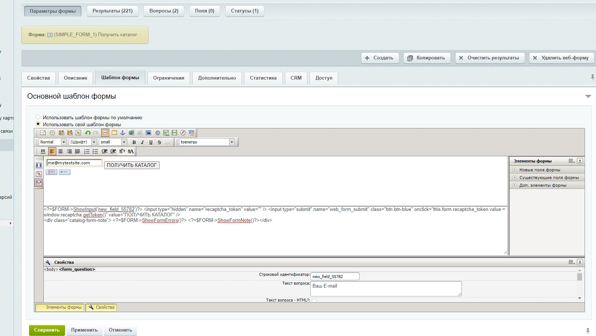The height and width of the screenshot is (336, 596).
Task: Open the Статистика tab
Action: [263, 78]
